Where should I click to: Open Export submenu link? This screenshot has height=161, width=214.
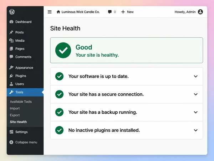pos(15,115)
